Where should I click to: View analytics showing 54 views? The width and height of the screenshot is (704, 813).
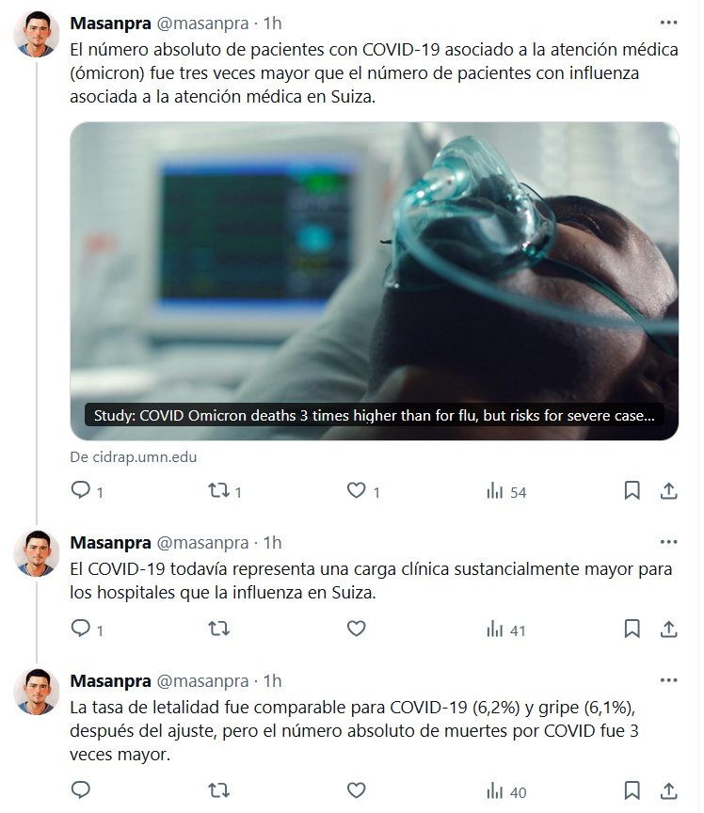(x=505, y=491)
